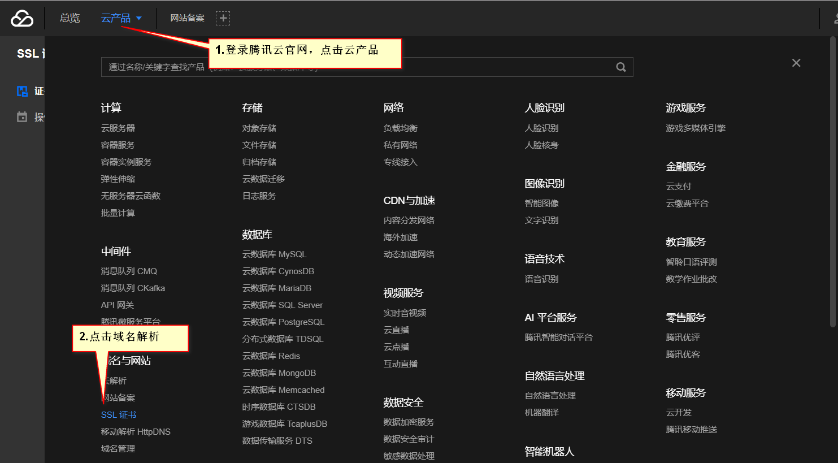This screenshot has width=838, height=463.
Task: Open 云数据库 MySQL link
Action: [x=274, y=254]
